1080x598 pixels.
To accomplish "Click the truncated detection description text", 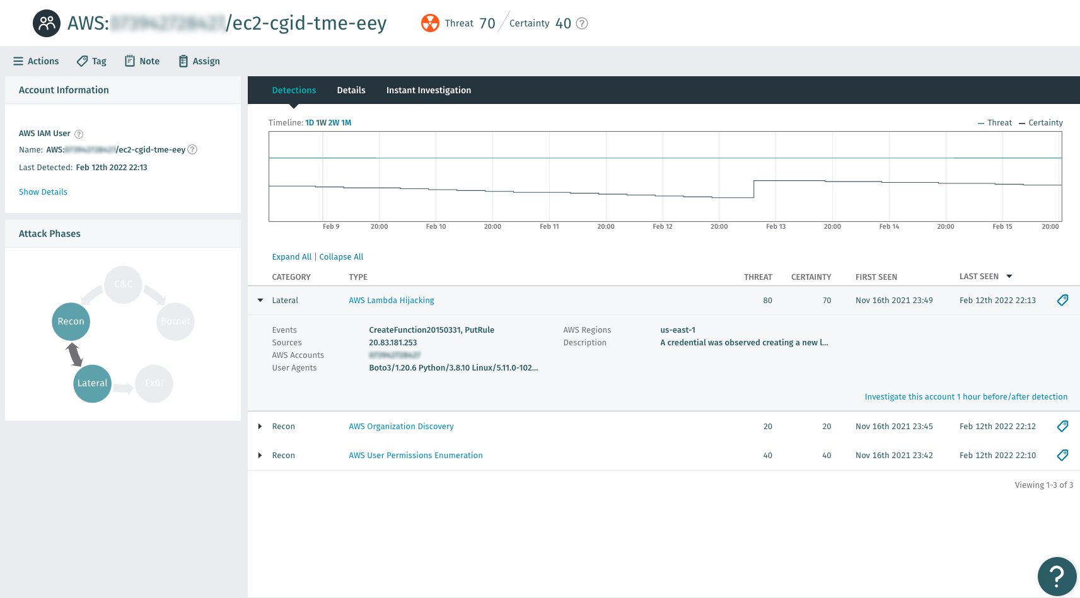I will pyautogui.click(x=744, y=343).
